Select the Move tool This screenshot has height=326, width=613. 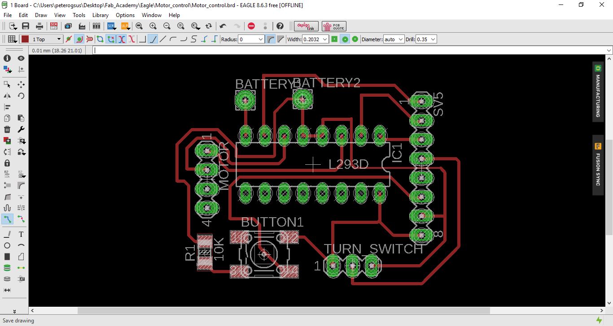point(21,85)
